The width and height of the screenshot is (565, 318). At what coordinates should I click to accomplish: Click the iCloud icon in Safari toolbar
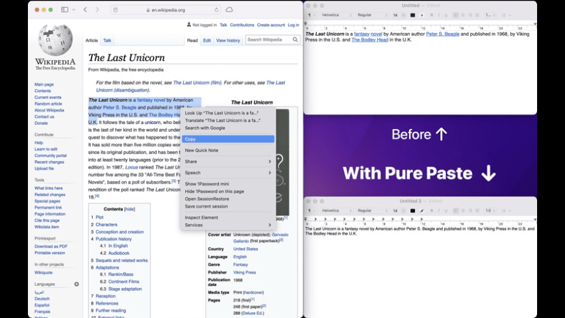229,10
